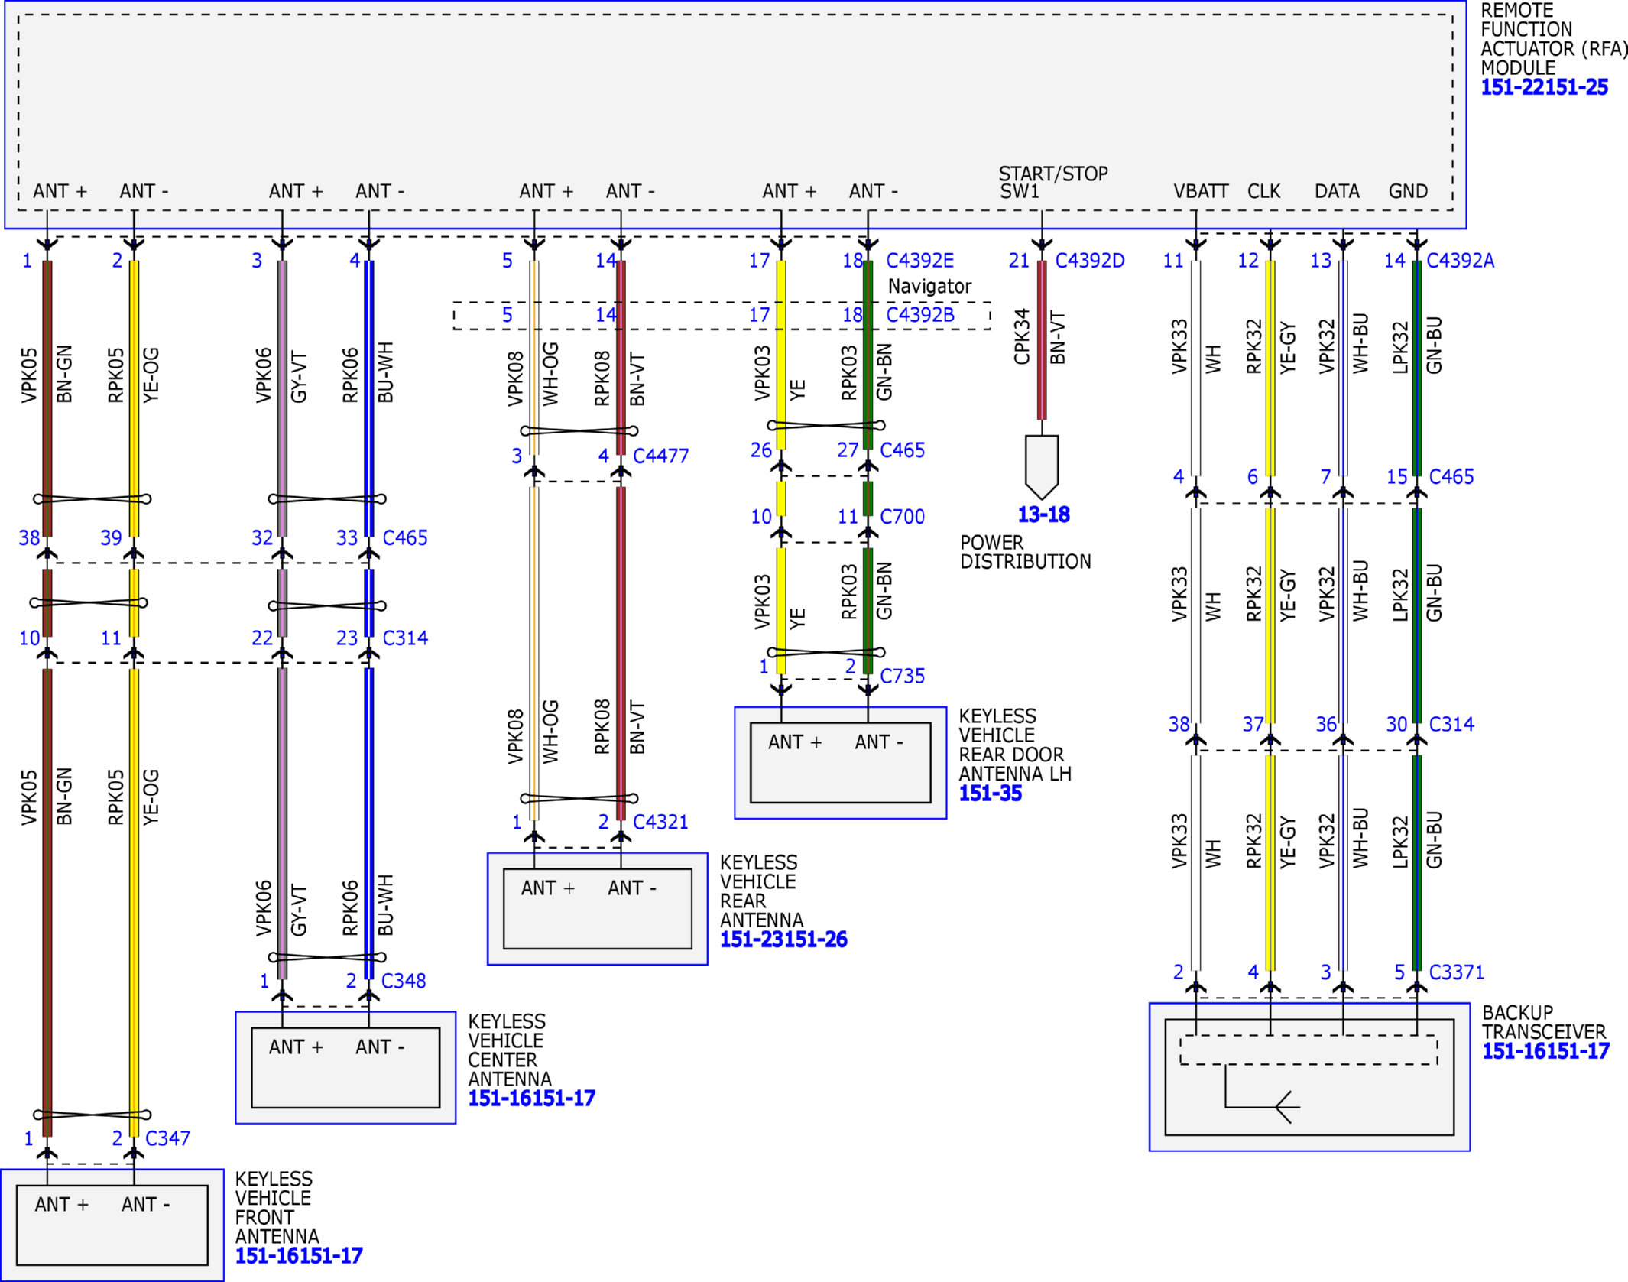Screen dimensions: 1628x1282
Task: Select connector label C4392B in Navigator box
Action: [919, 315]
